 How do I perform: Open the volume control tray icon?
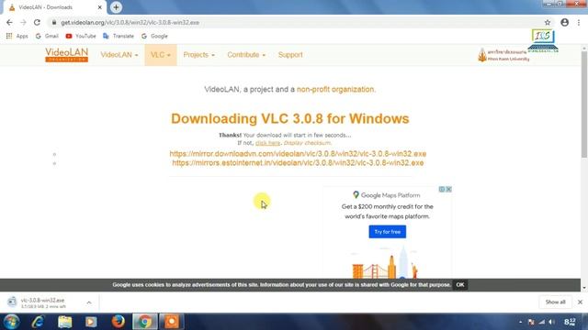551,322
